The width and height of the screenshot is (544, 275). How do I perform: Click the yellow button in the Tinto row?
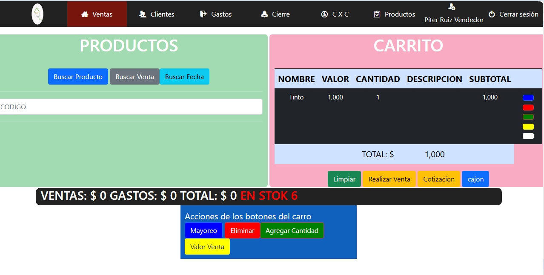click(528, 127)
